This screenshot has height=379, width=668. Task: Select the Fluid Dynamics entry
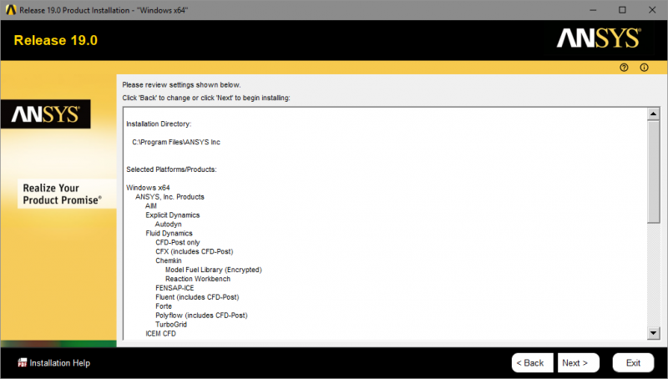169,234
